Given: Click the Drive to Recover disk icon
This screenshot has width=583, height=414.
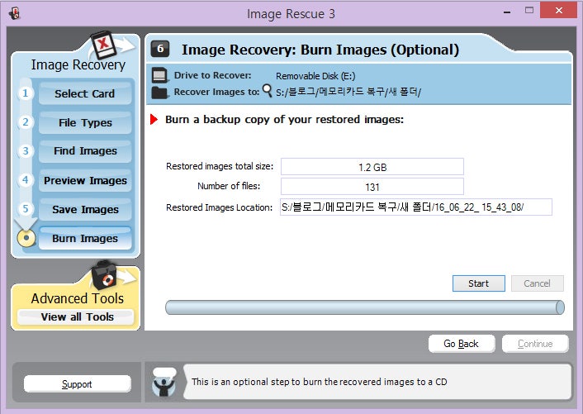Looking at the screenshot, I should click(159, 75).
